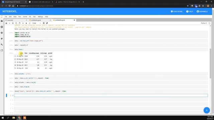Close the active Untitled5.ipynb notebook tab

[74, 20]
